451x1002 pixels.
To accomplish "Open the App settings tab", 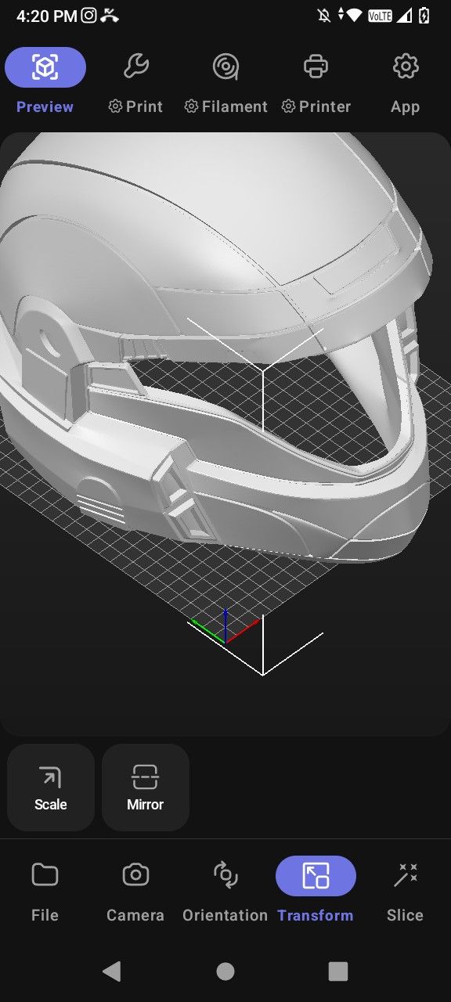I will pos(406,81).
